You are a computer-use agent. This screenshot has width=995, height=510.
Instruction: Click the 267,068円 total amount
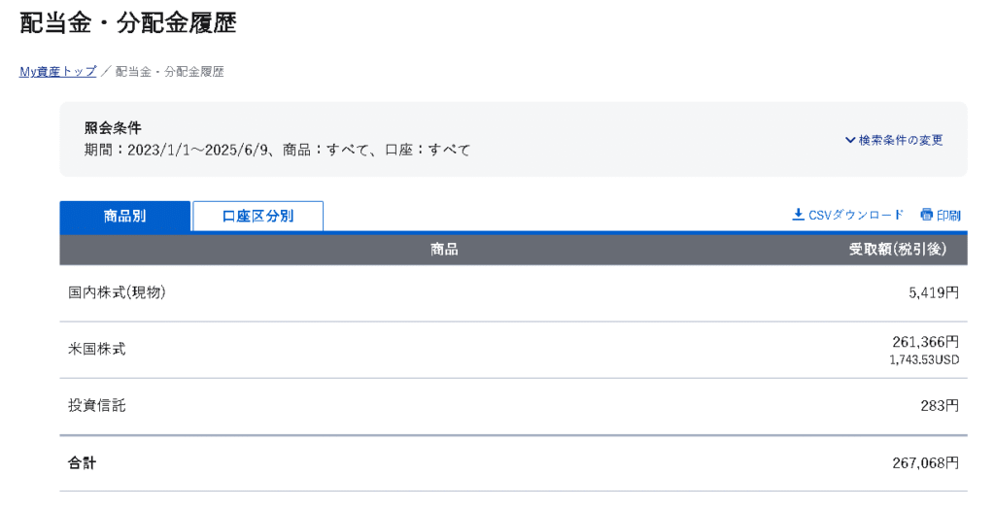925,463
